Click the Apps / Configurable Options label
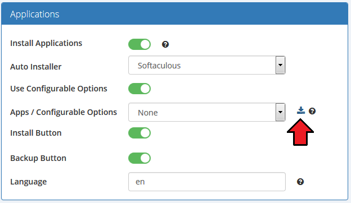The image size is (351, 203). click(x=64, y=112)
